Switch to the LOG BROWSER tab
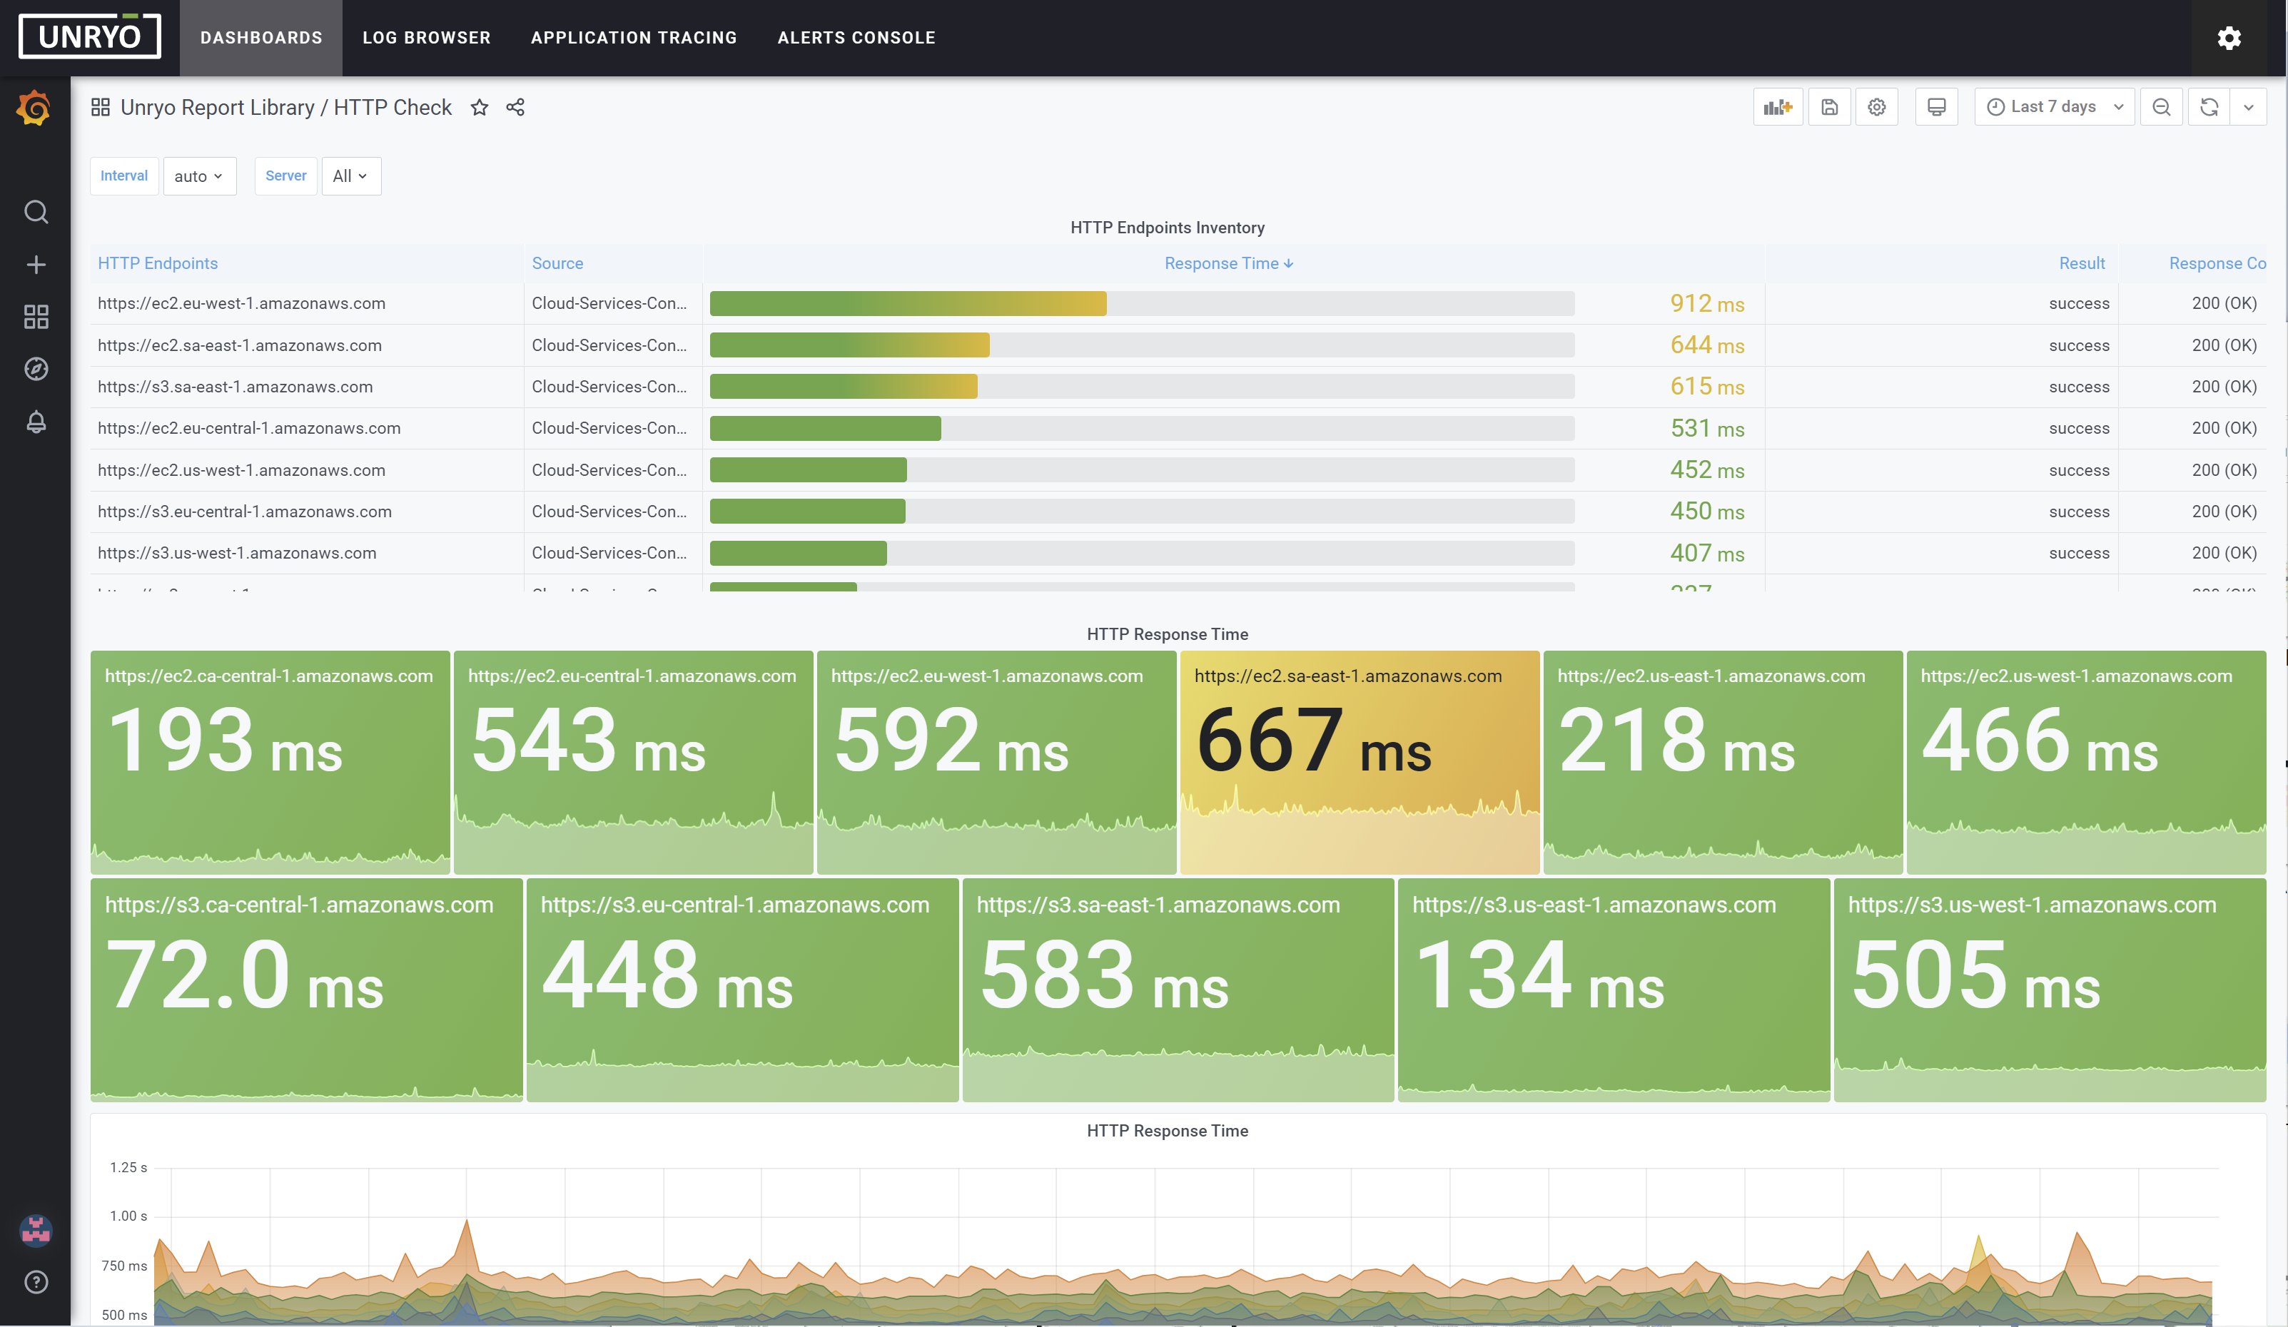2288x1327 pixels. pos(427,38)
